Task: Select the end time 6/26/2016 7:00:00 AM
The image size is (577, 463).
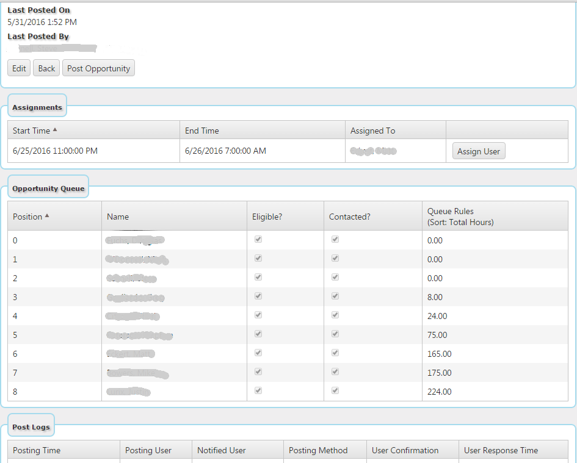Action: (225, 151)
